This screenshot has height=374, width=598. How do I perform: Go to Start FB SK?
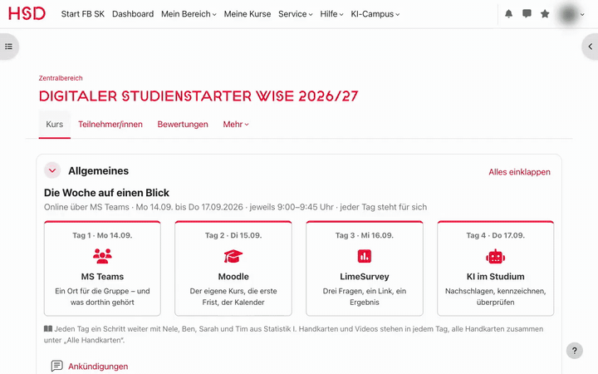pyautogui.click(x=83, y=14)
